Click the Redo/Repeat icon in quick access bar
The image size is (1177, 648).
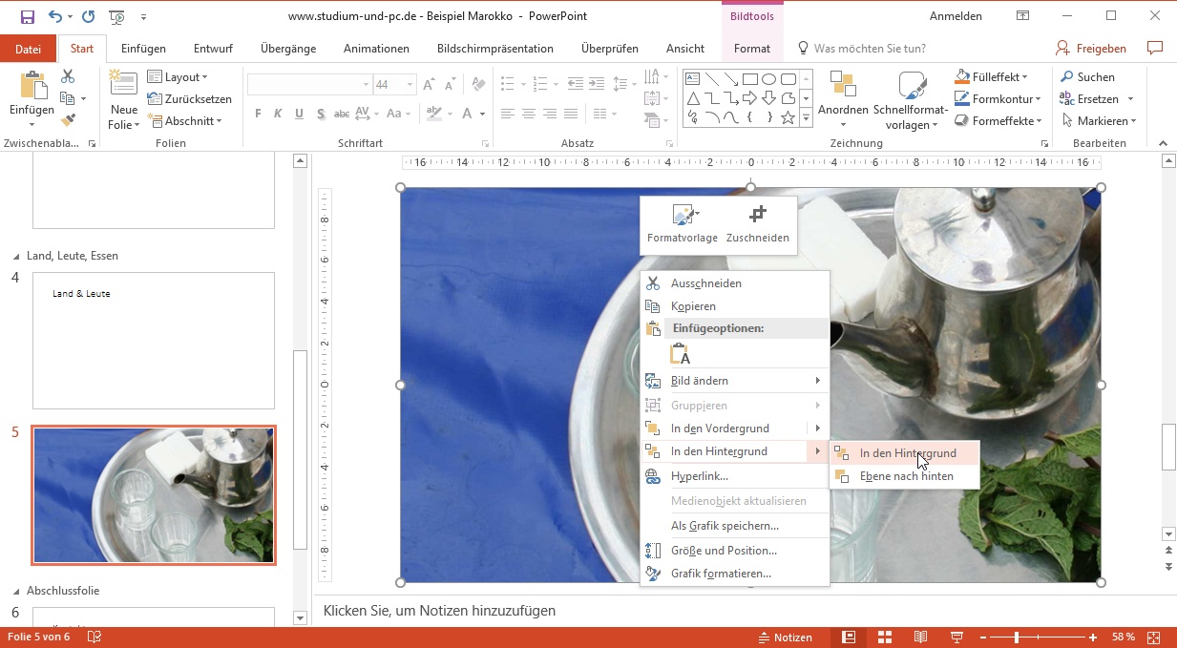click(89, 16)
